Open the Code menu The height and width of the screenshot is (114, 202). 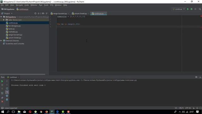coord(27,5)
